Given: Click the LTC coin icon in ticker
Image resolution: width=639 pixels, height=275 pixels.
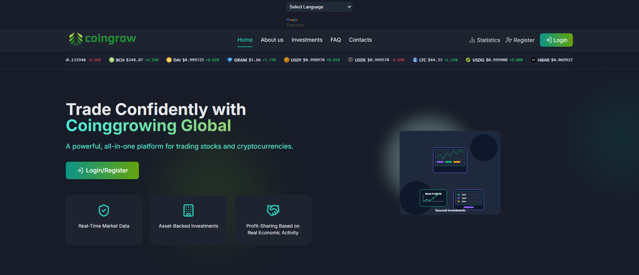Looking at the screenshot, I should [x=415, y=60].
